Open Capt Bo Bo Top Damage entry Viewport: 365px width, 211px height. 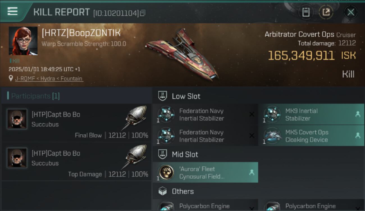tap(76, 162)
